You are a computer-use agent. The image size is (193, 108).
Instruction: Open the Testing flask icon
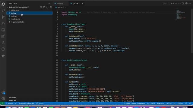click(3, 43)
